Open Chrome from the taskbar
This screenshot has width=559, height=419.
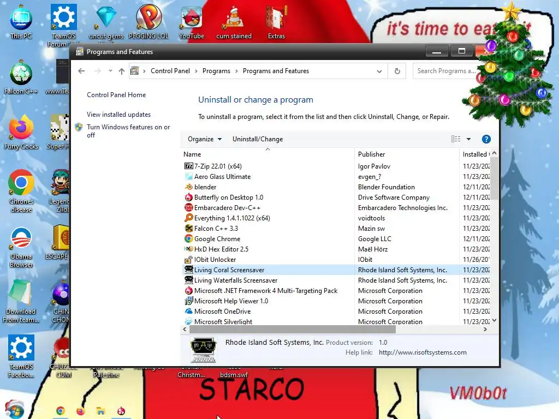pyautogui.click(x=60, y=411)
